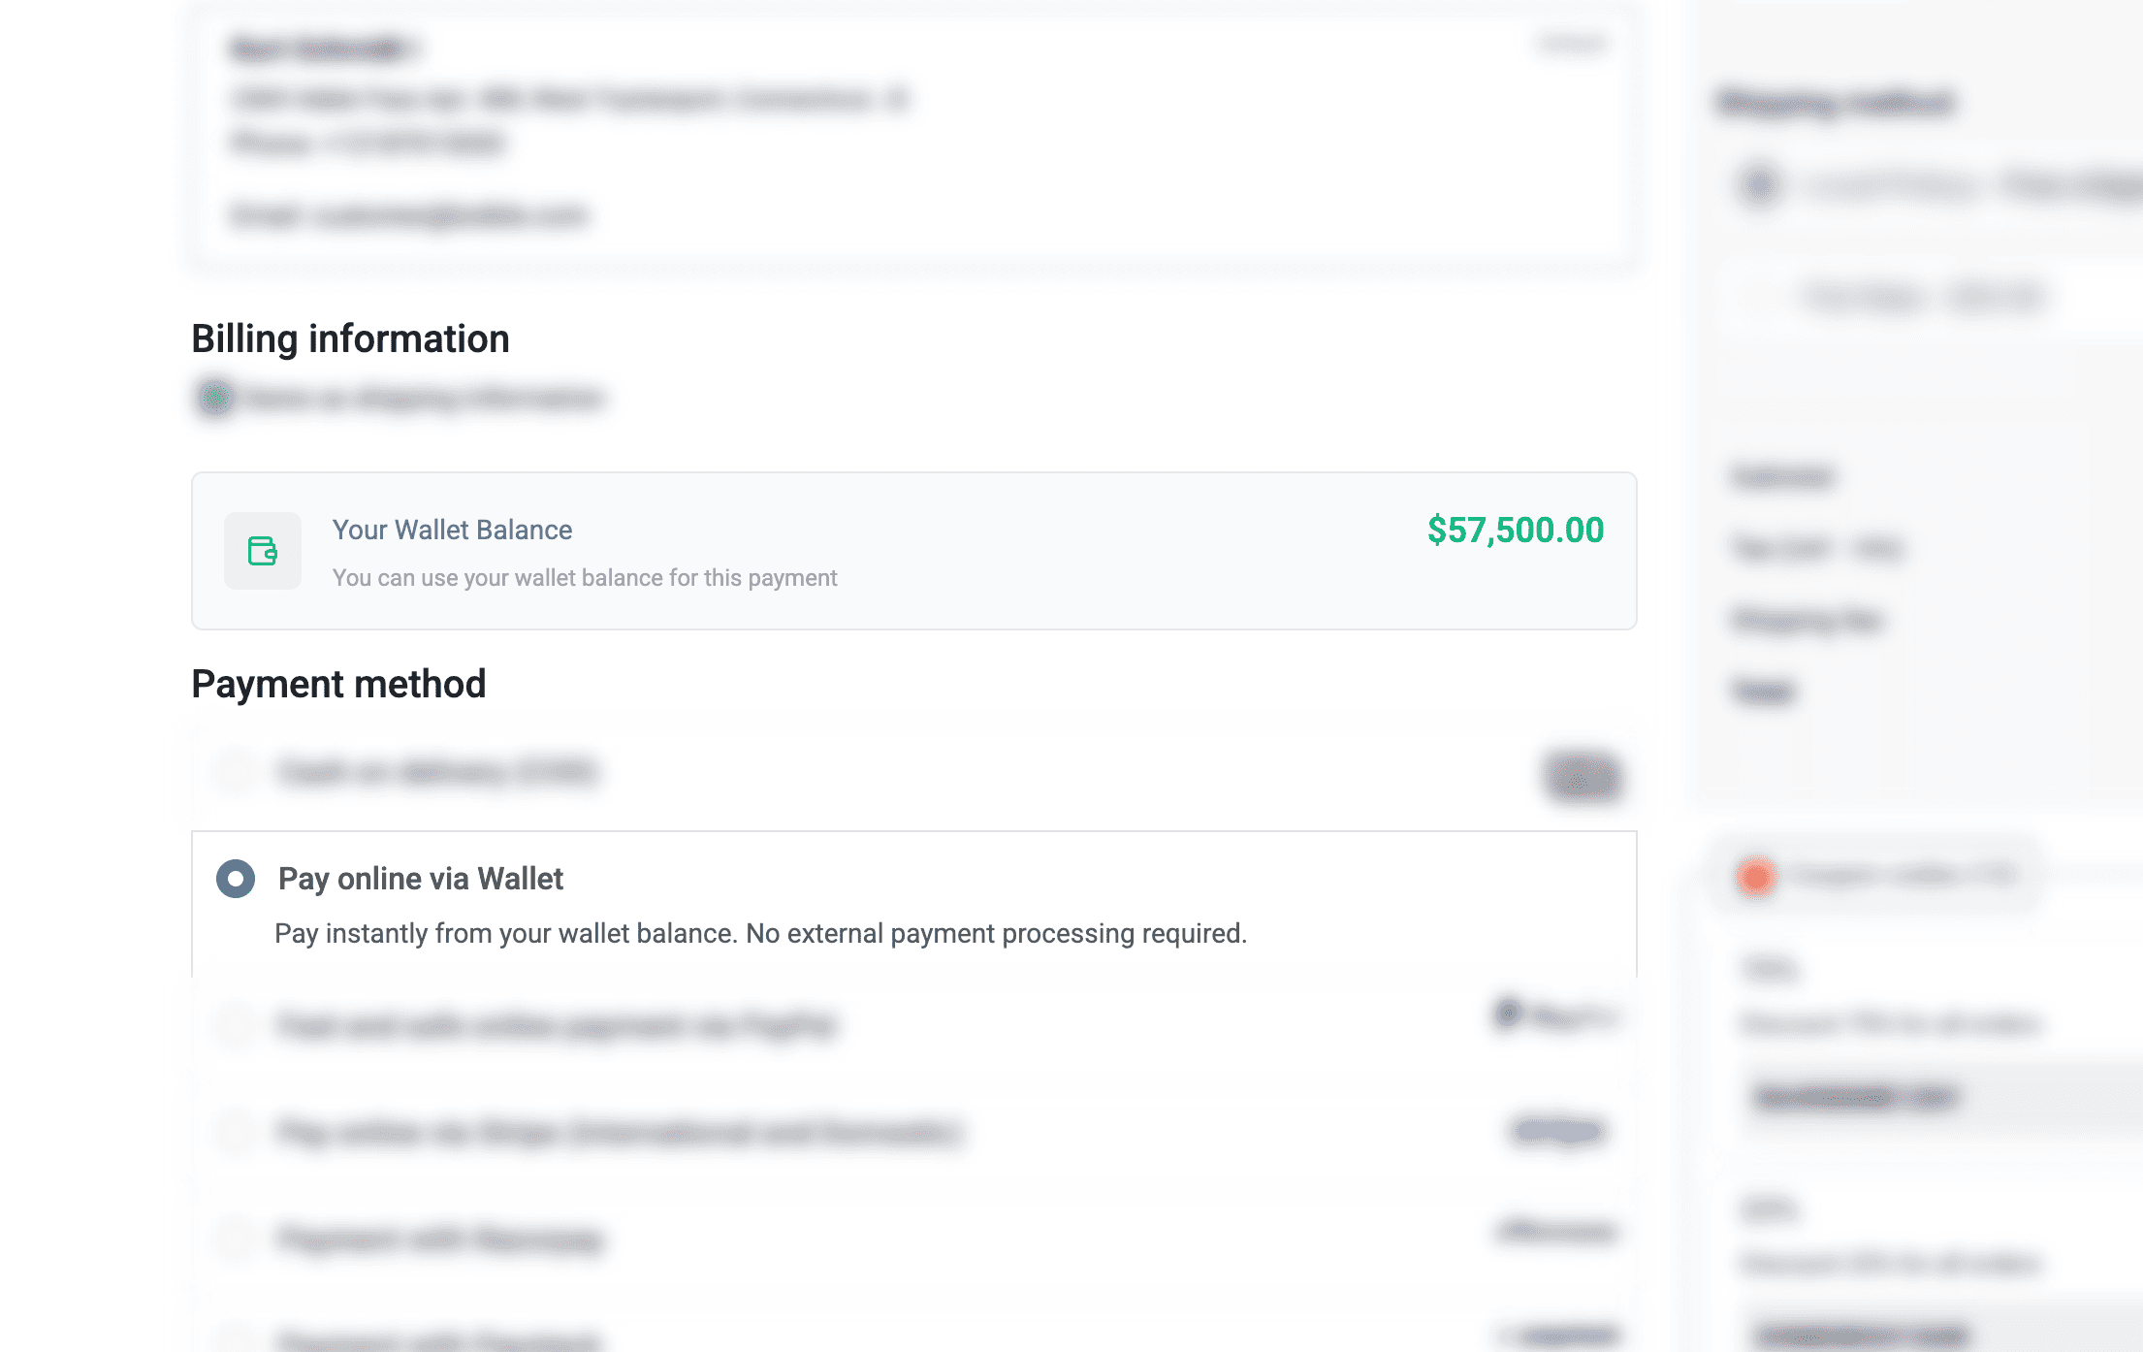
Task: Click the COD badge beside Cash on delivery
Action: coord(1582,776)
